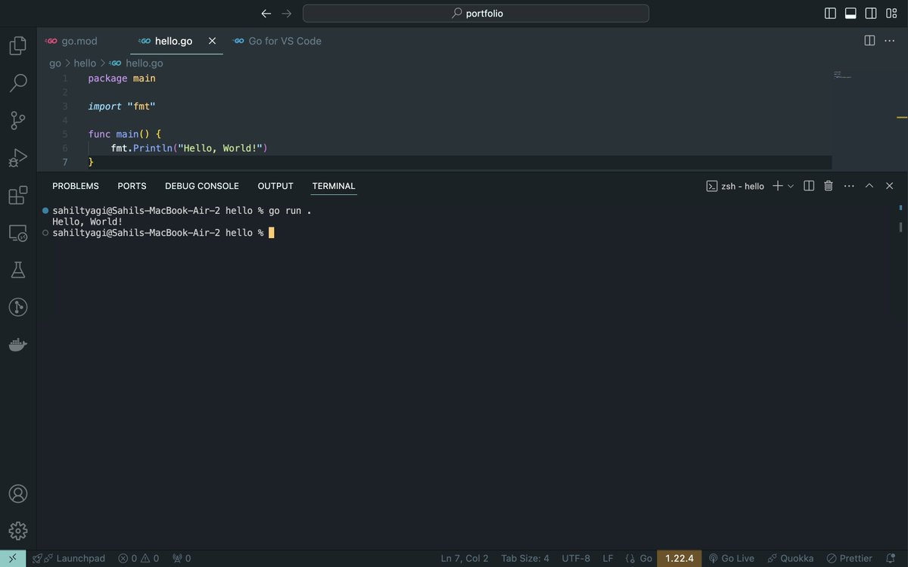The height and width of the screenshot is (567, 908).
Task: Open the Manage gear menu
Action: point(18,531)
